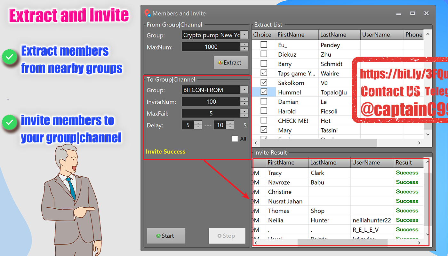Image resolution: width=448 pixels, height=256 pixels.
Task: Sort by the FirstName column in Extract List
Action: click(x=297, y=35)
